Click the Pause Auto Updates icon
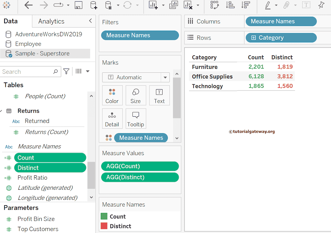 [x=108, y=5]
